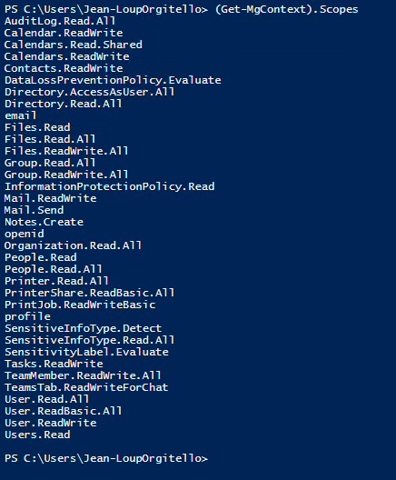This screenshot has width=396, height=480.
Task: Click the InformationProtectionPolicy.Read line
Action: (x=110, y=186)
